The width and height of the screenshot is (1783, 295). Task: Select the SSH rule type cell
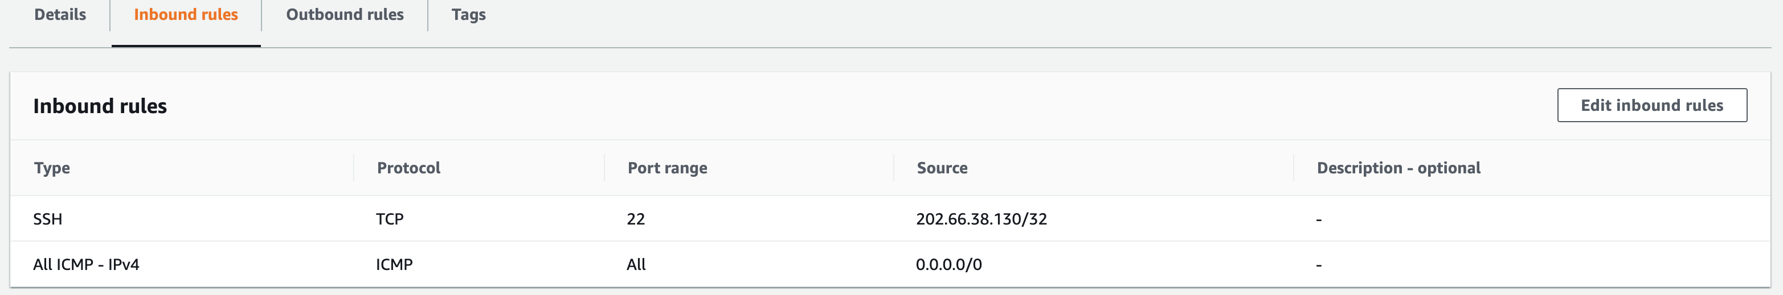(x=48, y=219)
